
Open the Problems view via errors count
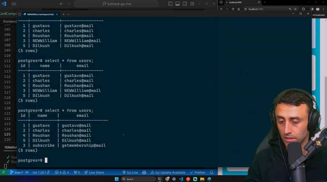[x=62, y=172]
